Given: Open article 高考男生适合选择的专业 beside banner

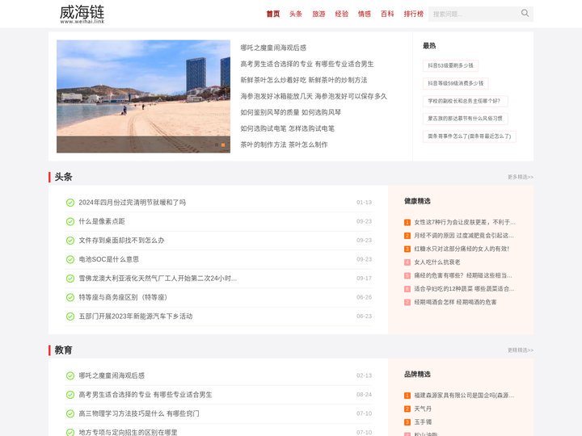Looking at the screenshot, I should tap(307, 64).
